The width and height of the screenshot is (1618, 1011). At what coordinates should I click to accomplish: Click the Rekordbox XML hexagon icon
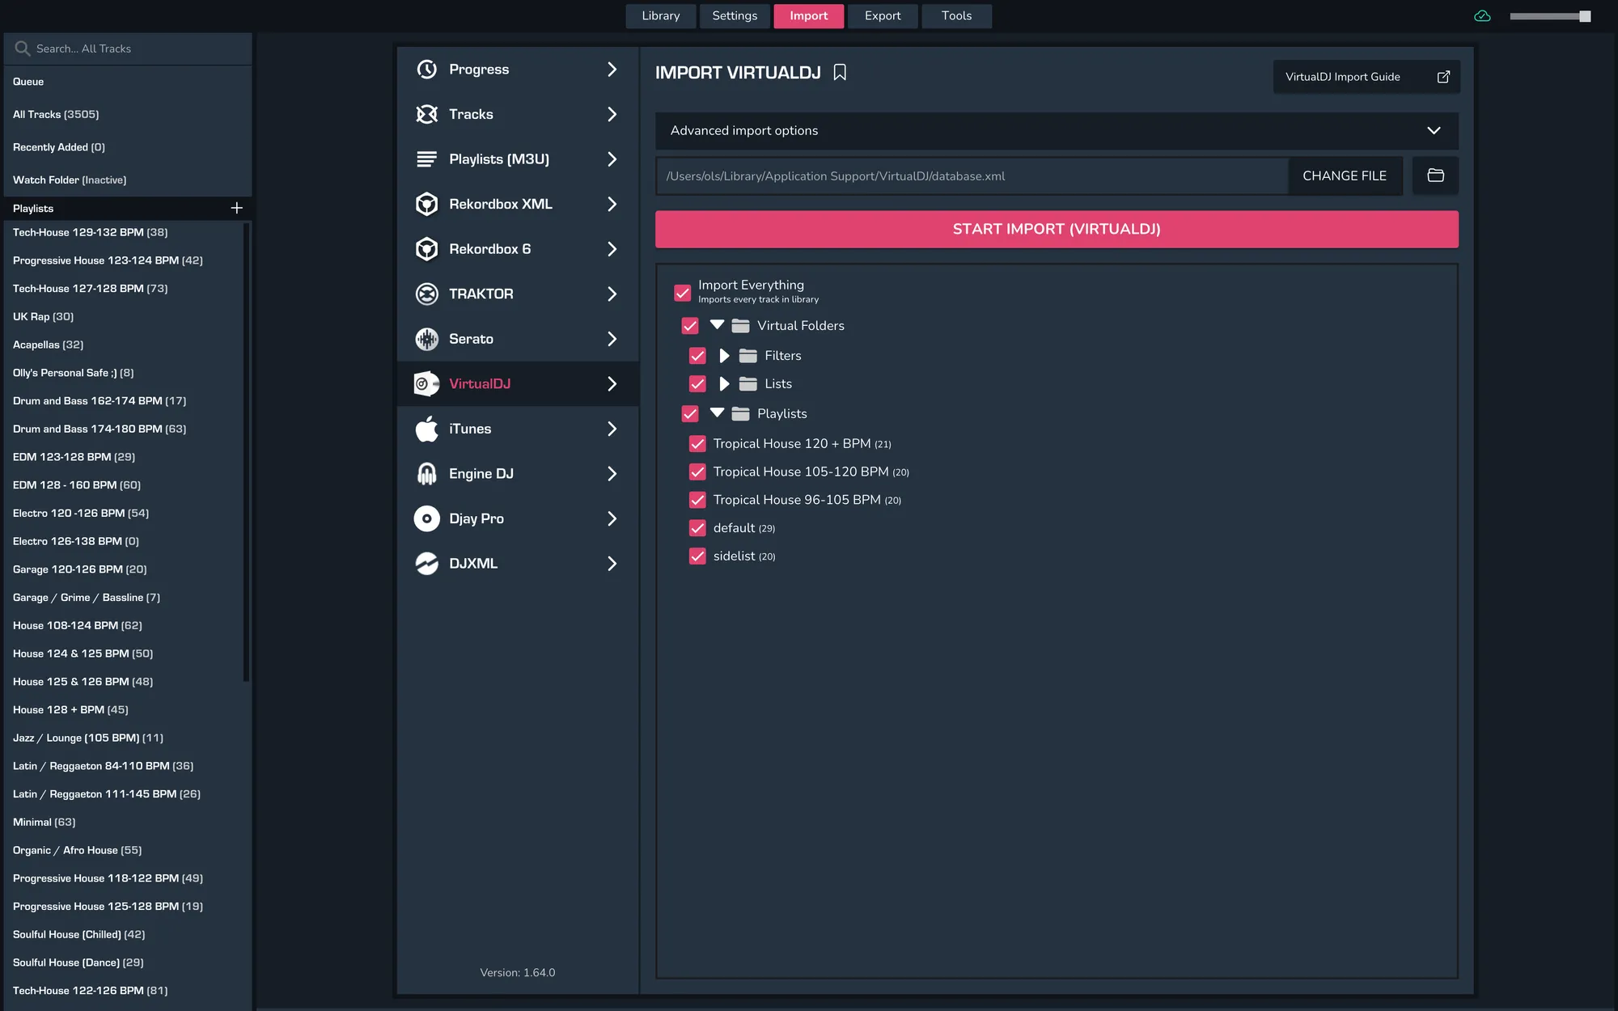coord(426,204)
